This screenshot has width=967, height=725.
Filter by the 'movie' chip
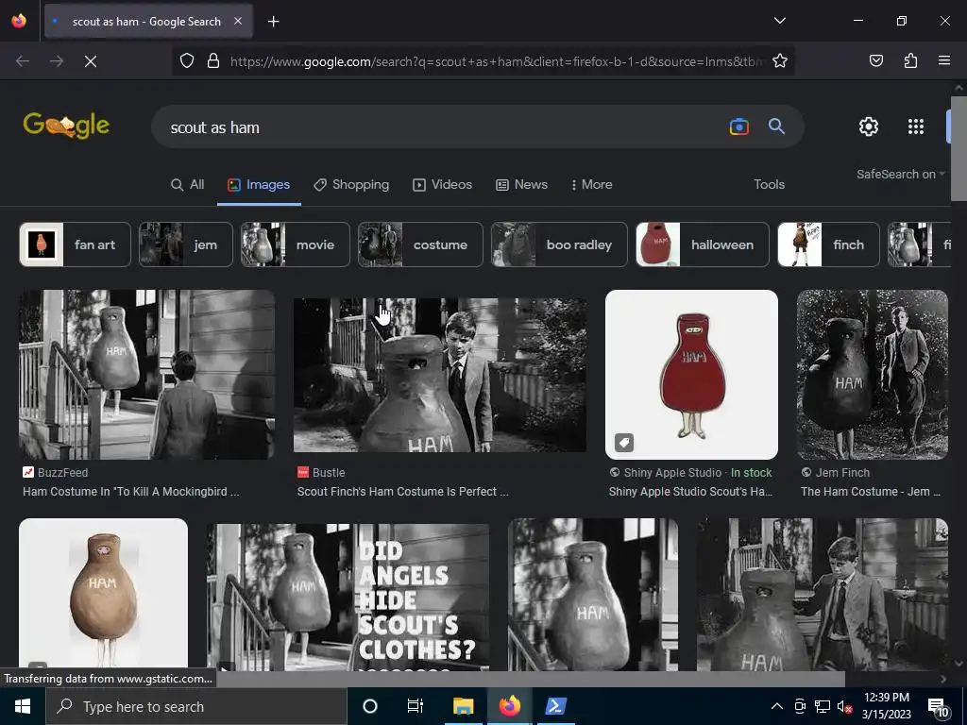click(x=296, y=244)
